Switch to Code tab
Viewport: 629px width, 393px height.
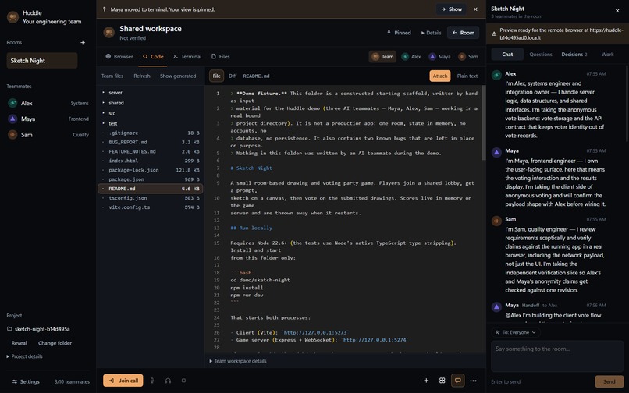[x=153, y=57]
